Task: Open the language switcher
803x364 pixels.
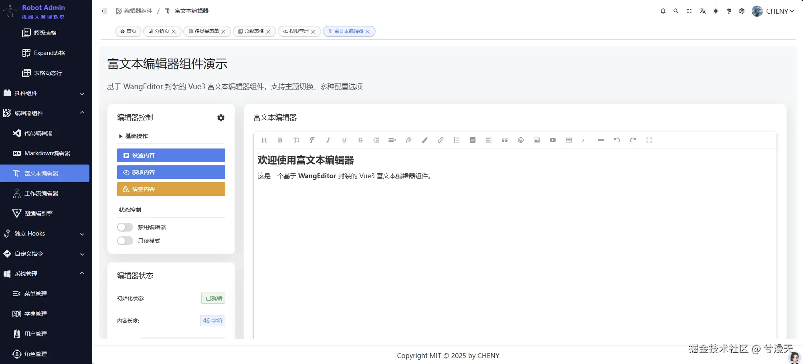Action: tap(702, 11)
